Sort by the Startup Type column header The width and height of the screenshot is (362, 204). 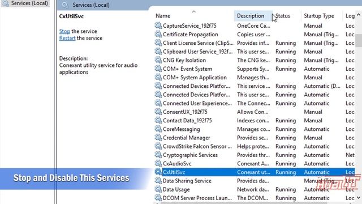[319, 16]
